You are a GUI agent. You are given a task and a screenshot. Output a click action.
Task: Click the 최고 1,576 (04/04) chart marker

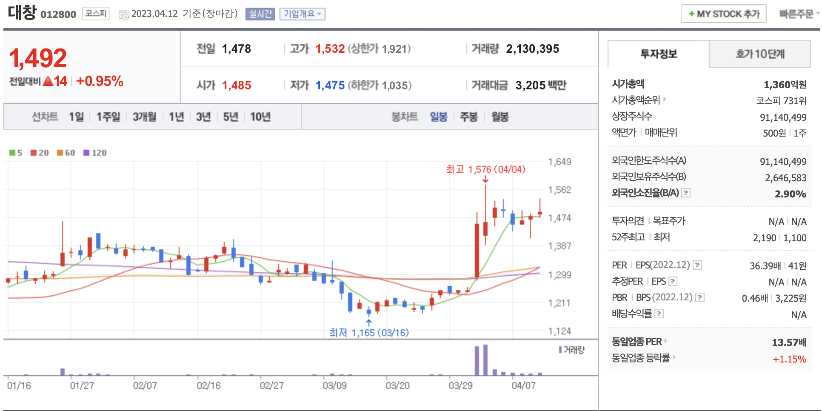click(485, 170)
